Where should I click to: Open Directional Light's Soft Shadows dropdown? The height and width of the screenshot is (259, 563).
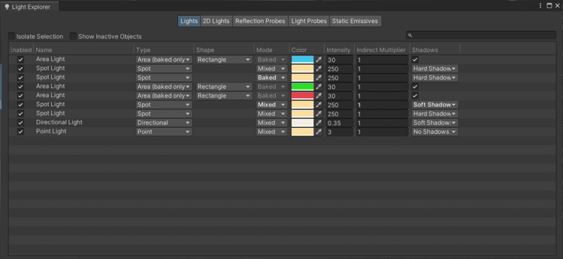coord(435,123)
